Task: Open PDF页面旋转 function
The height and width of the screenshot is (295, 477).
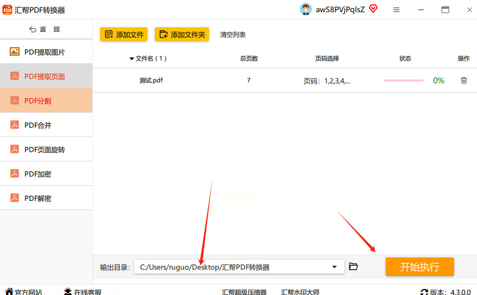Action: (46, 149)
